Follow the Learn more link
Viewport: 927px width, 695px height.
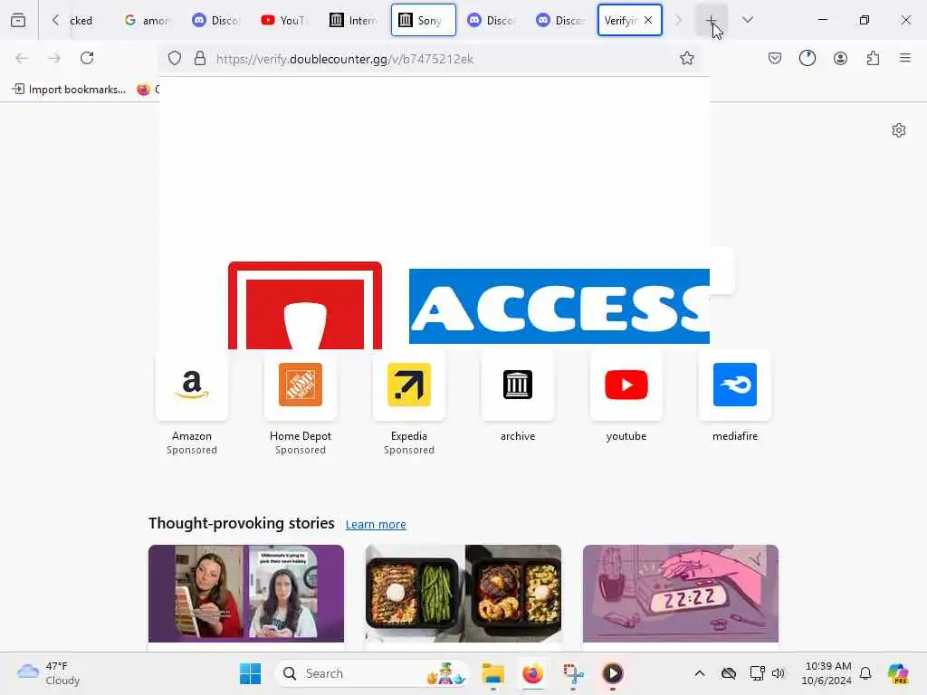(376, 524)
